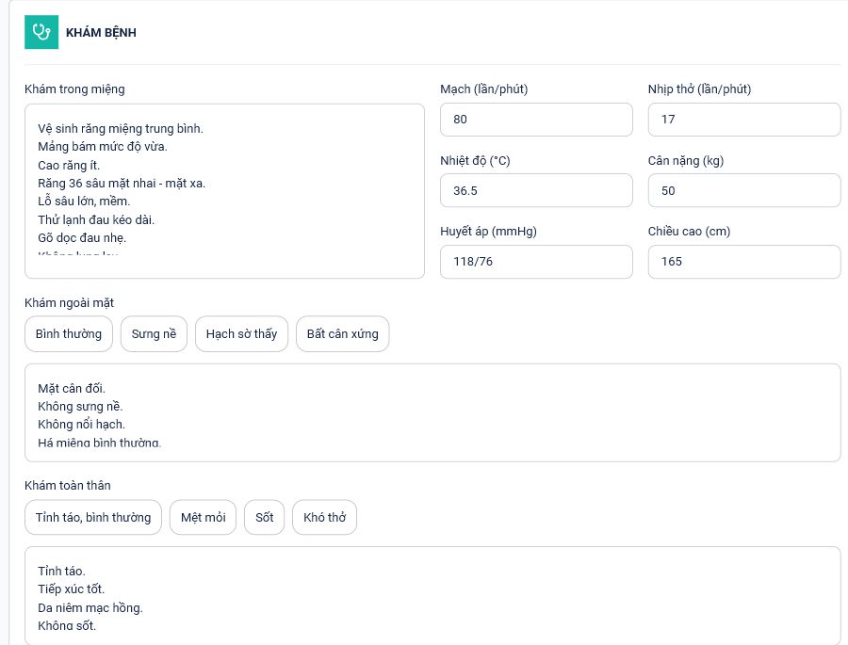
Task: Click the Khám ngoài mặt label
Action: pos(69,303)
